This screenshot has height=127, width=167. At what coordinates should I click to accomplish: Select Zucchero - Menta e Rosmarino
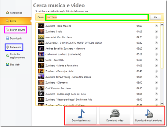[98, 65]
